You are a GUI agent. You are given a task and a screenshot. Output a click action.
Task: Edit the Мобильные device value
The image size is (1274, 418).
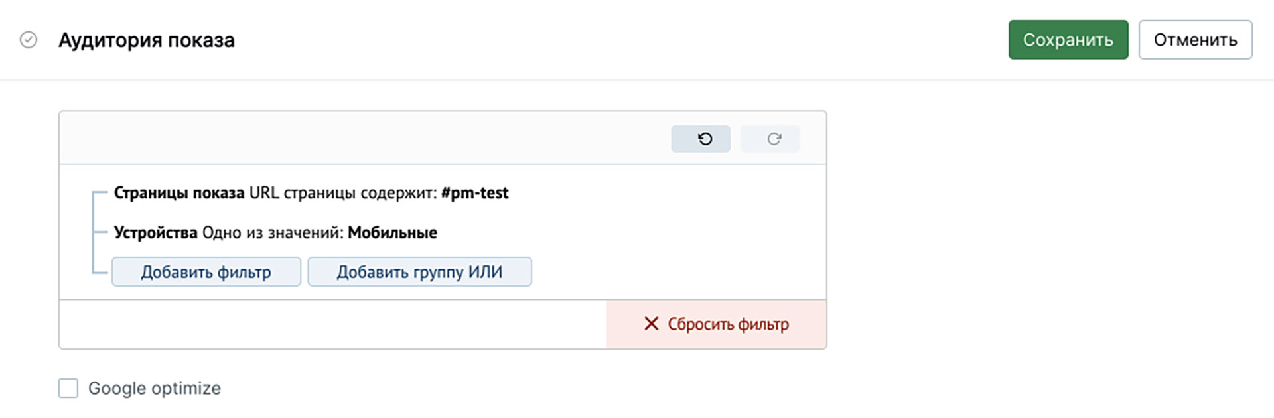pos(393,233)
